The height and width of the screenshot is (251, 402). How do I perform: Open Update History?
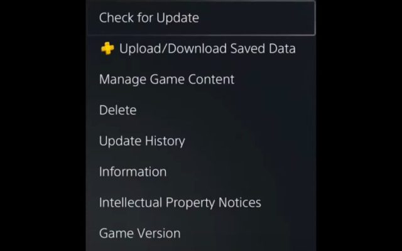pos(202,141)
